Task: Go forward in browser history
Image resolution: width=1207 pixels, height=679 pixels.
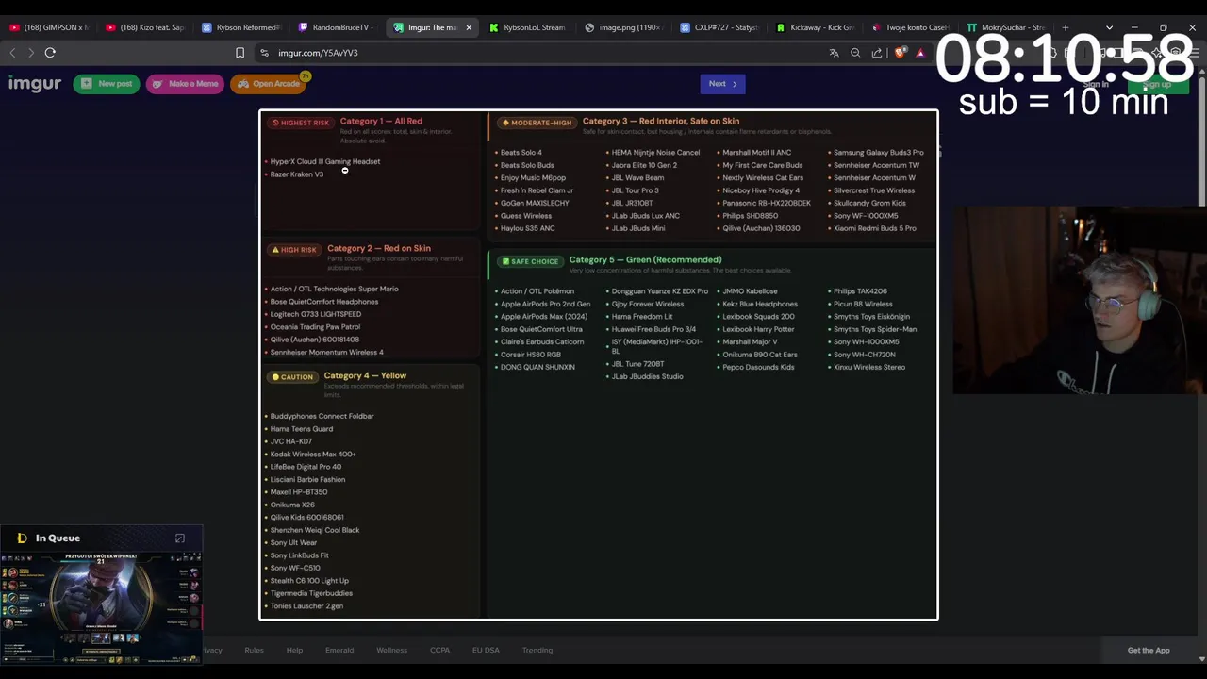Action: 30,53
